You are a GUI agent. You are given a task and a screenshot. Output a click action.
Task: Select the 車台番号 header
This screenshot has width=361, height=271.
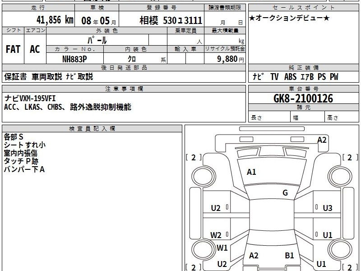pyautogui.click(x=303, y=89)
